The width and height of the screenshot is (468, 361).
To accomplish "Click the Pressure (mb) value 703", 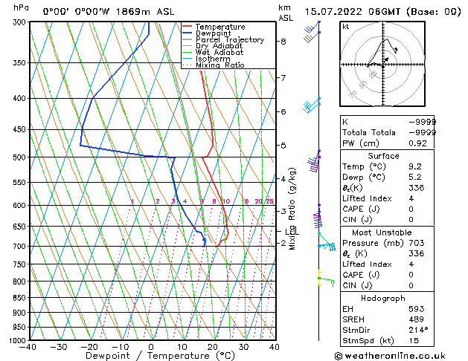I will tap(417, 243).
